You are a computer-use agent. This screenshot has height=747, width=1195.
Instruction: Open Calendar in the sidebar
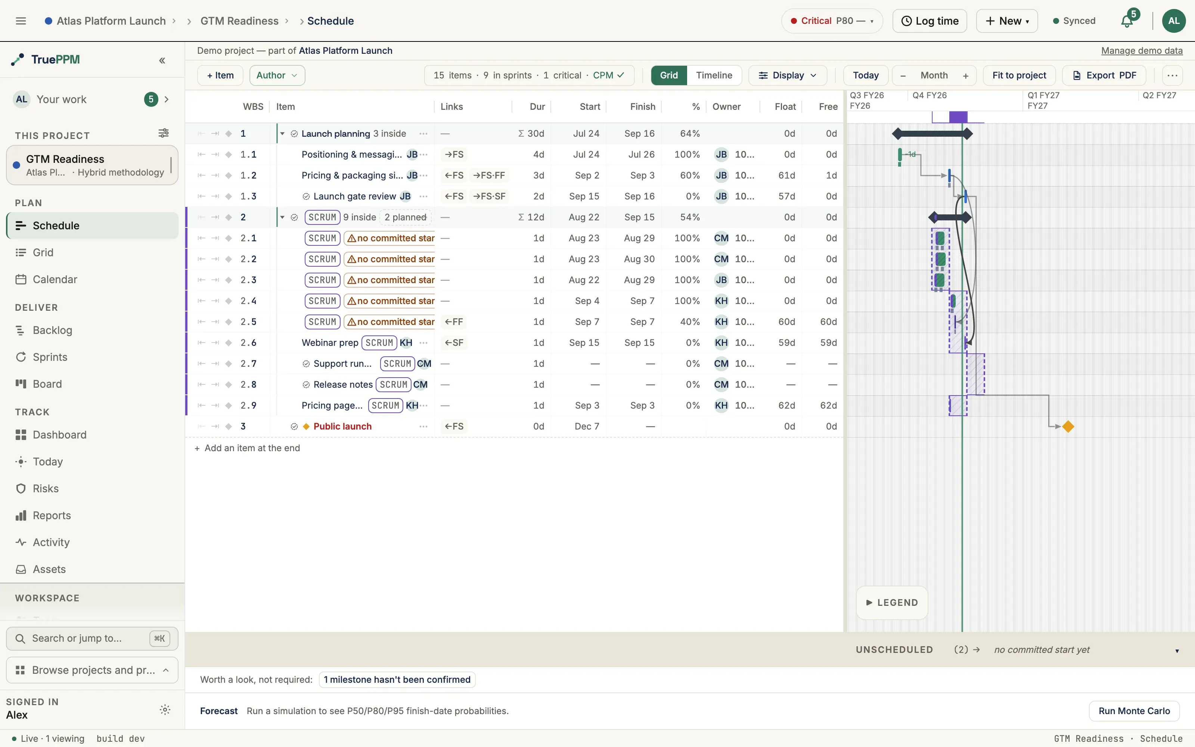coord(92,280)
